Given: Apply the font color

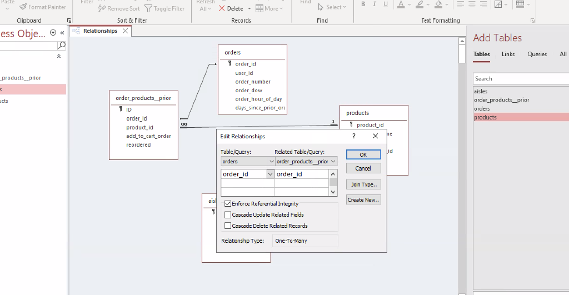Looking at the screenshot, I should pos(401,4).
